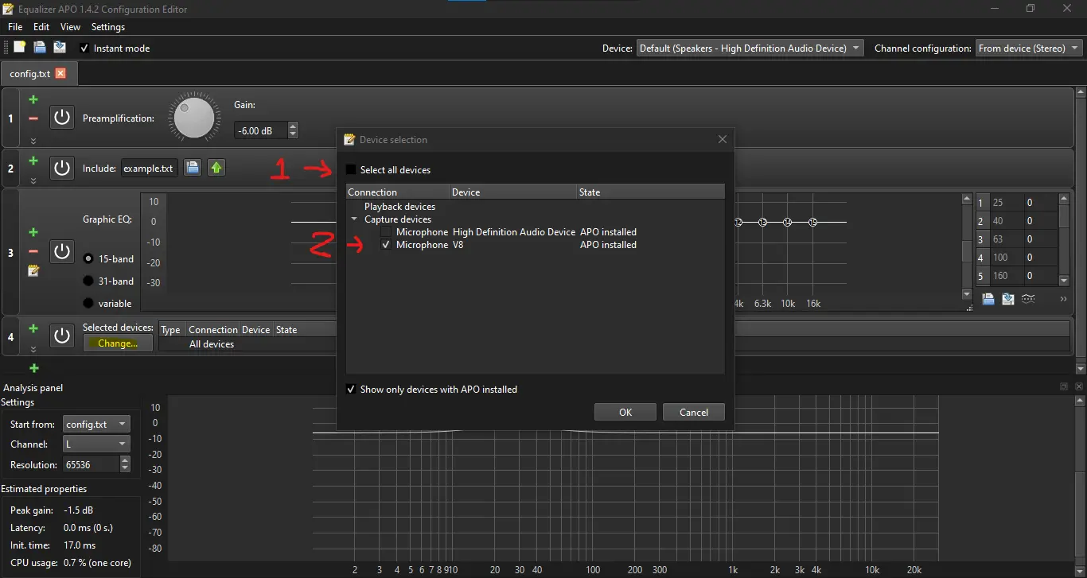1087x578 pixels.
Task: Export Graphic EQ curve to file
Action: tap(1008, 299)
